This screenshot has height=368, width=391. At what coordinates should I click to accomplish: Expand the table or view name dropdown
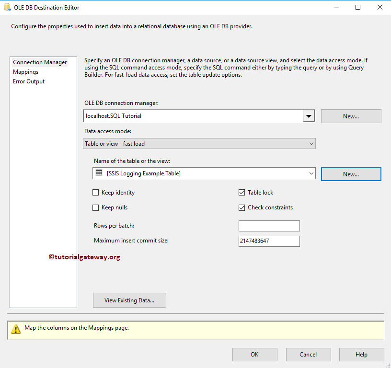[x=311, y=173]
